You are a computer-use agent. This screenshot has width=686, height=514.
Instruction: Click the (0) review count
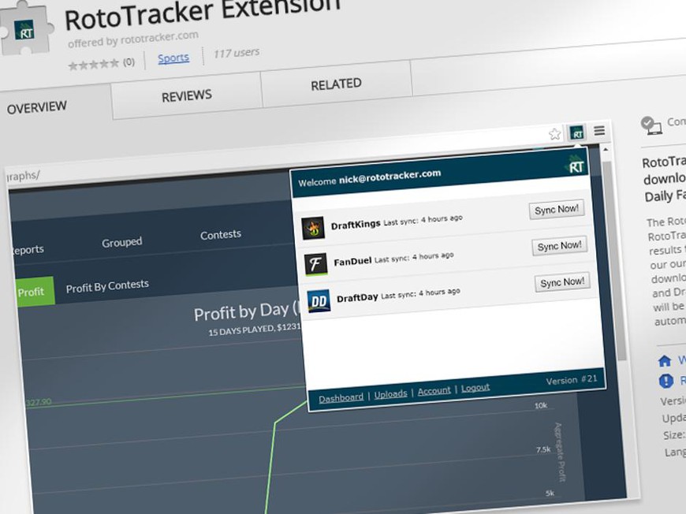coord(129,61)
